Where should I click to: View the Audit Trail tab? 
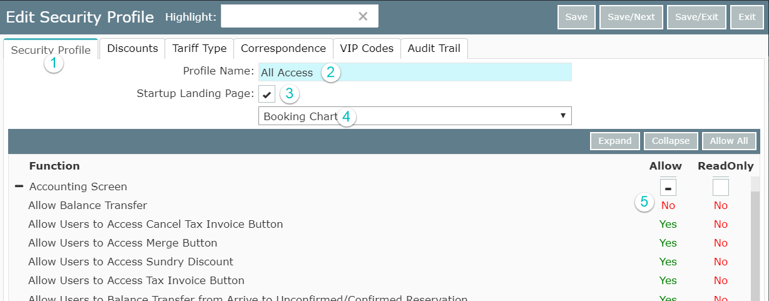click(x=434, y=48)
